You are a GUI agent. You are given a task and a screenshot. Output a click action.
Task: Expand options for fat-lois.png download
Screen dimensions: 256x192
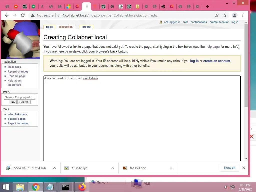tap(171, 168)
